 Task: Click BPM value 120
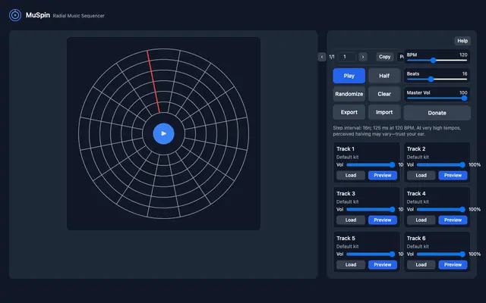(463, 55)
